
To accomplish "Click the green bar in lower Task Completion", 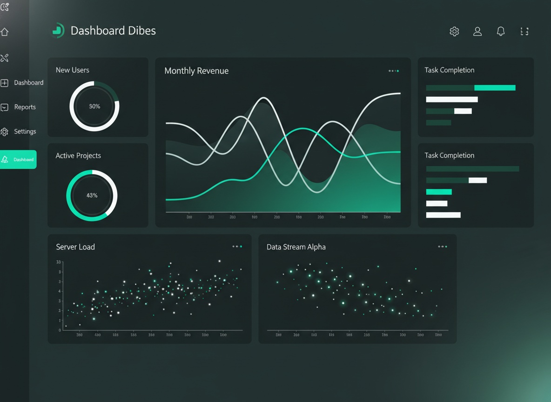I will click(439, 192).
